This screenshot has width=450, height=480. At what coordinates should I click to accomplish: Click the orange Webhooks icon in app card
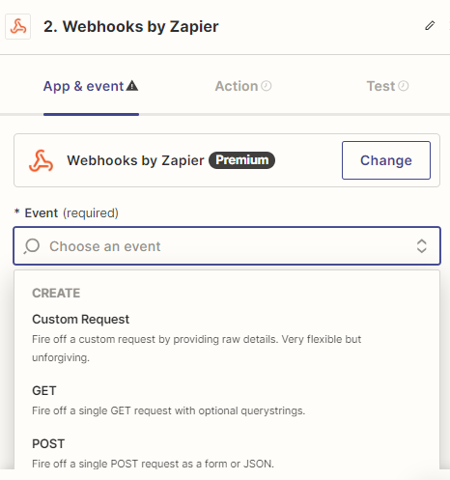(41, 160)
